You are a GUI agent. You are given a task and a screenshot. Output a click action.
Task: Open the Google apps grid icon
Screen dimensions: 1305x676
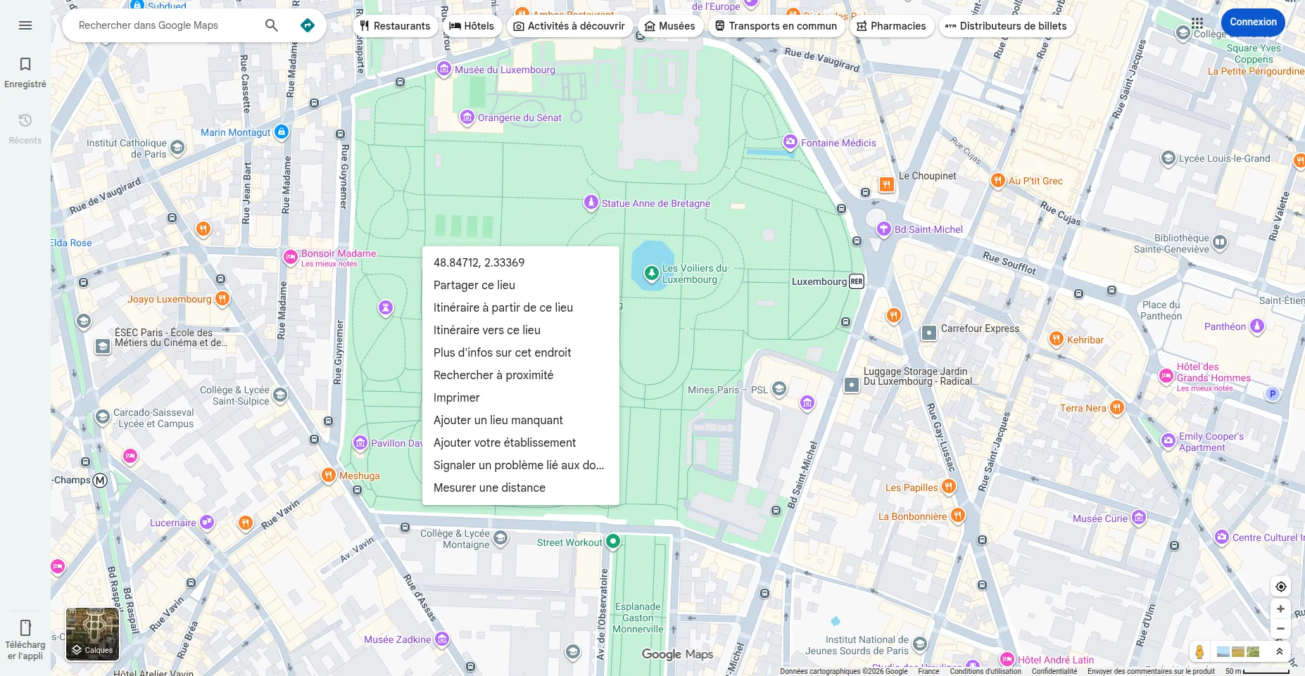tap(1197, 23)
